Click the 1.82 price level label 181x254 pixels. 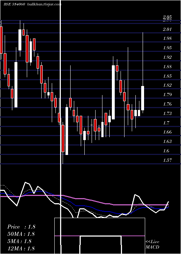(167, 85)
